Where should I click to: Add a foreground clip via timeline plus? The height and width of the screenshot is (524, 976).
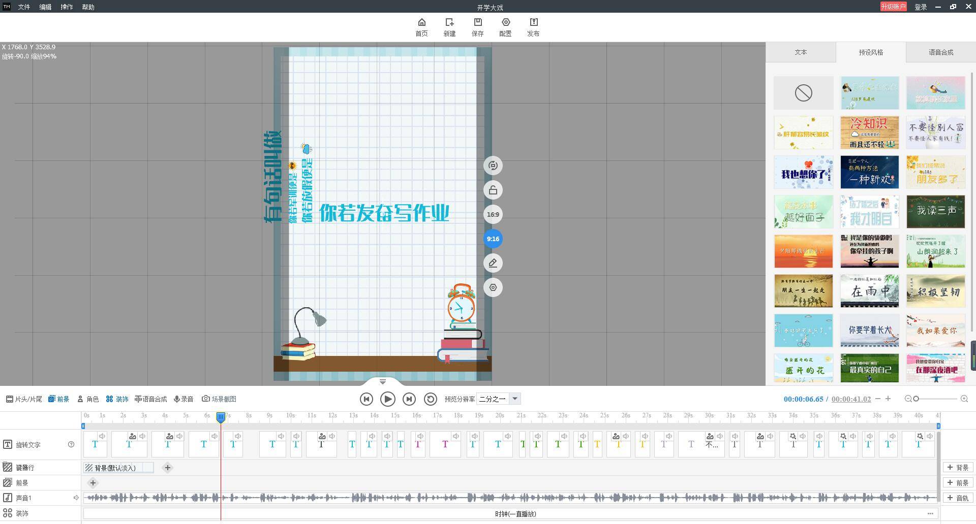click(93, 483)
